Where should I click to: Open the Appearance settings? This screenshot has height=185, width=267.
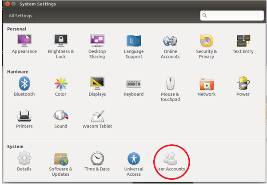pyautogui.click(x=24, y=43)
